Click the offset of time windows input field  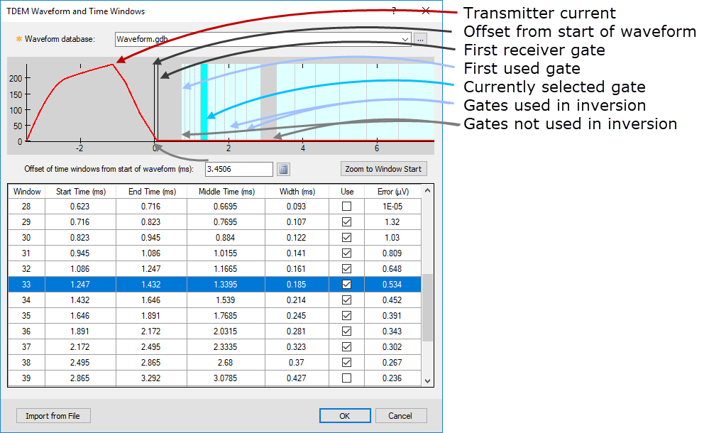click(238, 169)
